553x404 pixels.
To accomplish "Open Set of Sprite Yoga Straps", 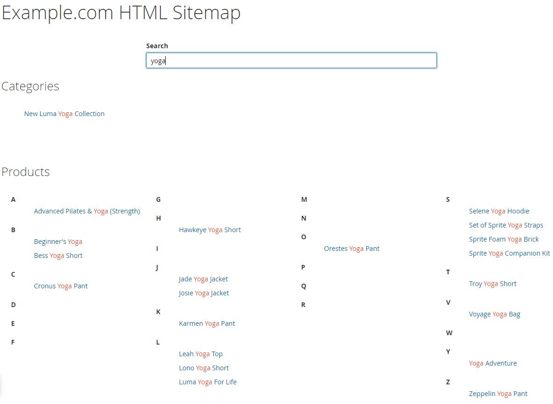I will pyautogui.click(x=506, y=225).
